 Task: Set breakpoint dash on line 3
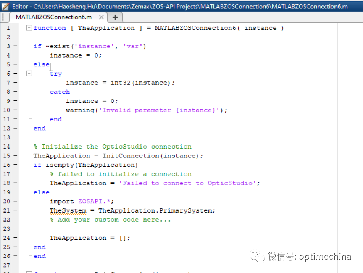[15, 46]
